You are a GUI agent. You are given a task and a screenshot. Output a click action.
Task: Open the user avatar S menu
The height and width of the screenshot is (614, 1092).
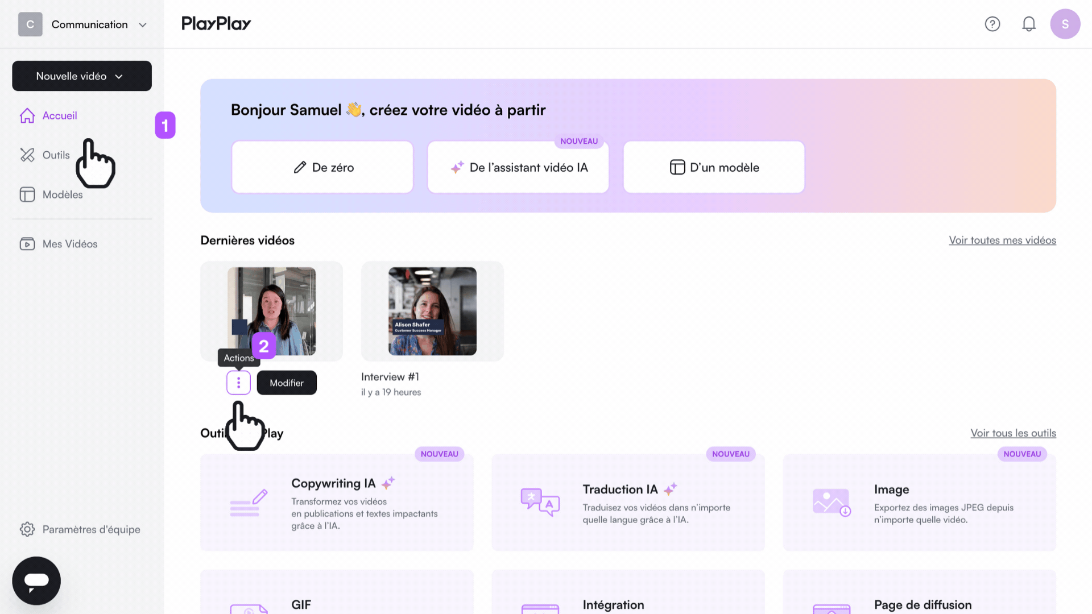pos(1065,24)
